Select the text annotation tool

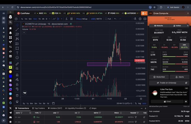point(17,53)
